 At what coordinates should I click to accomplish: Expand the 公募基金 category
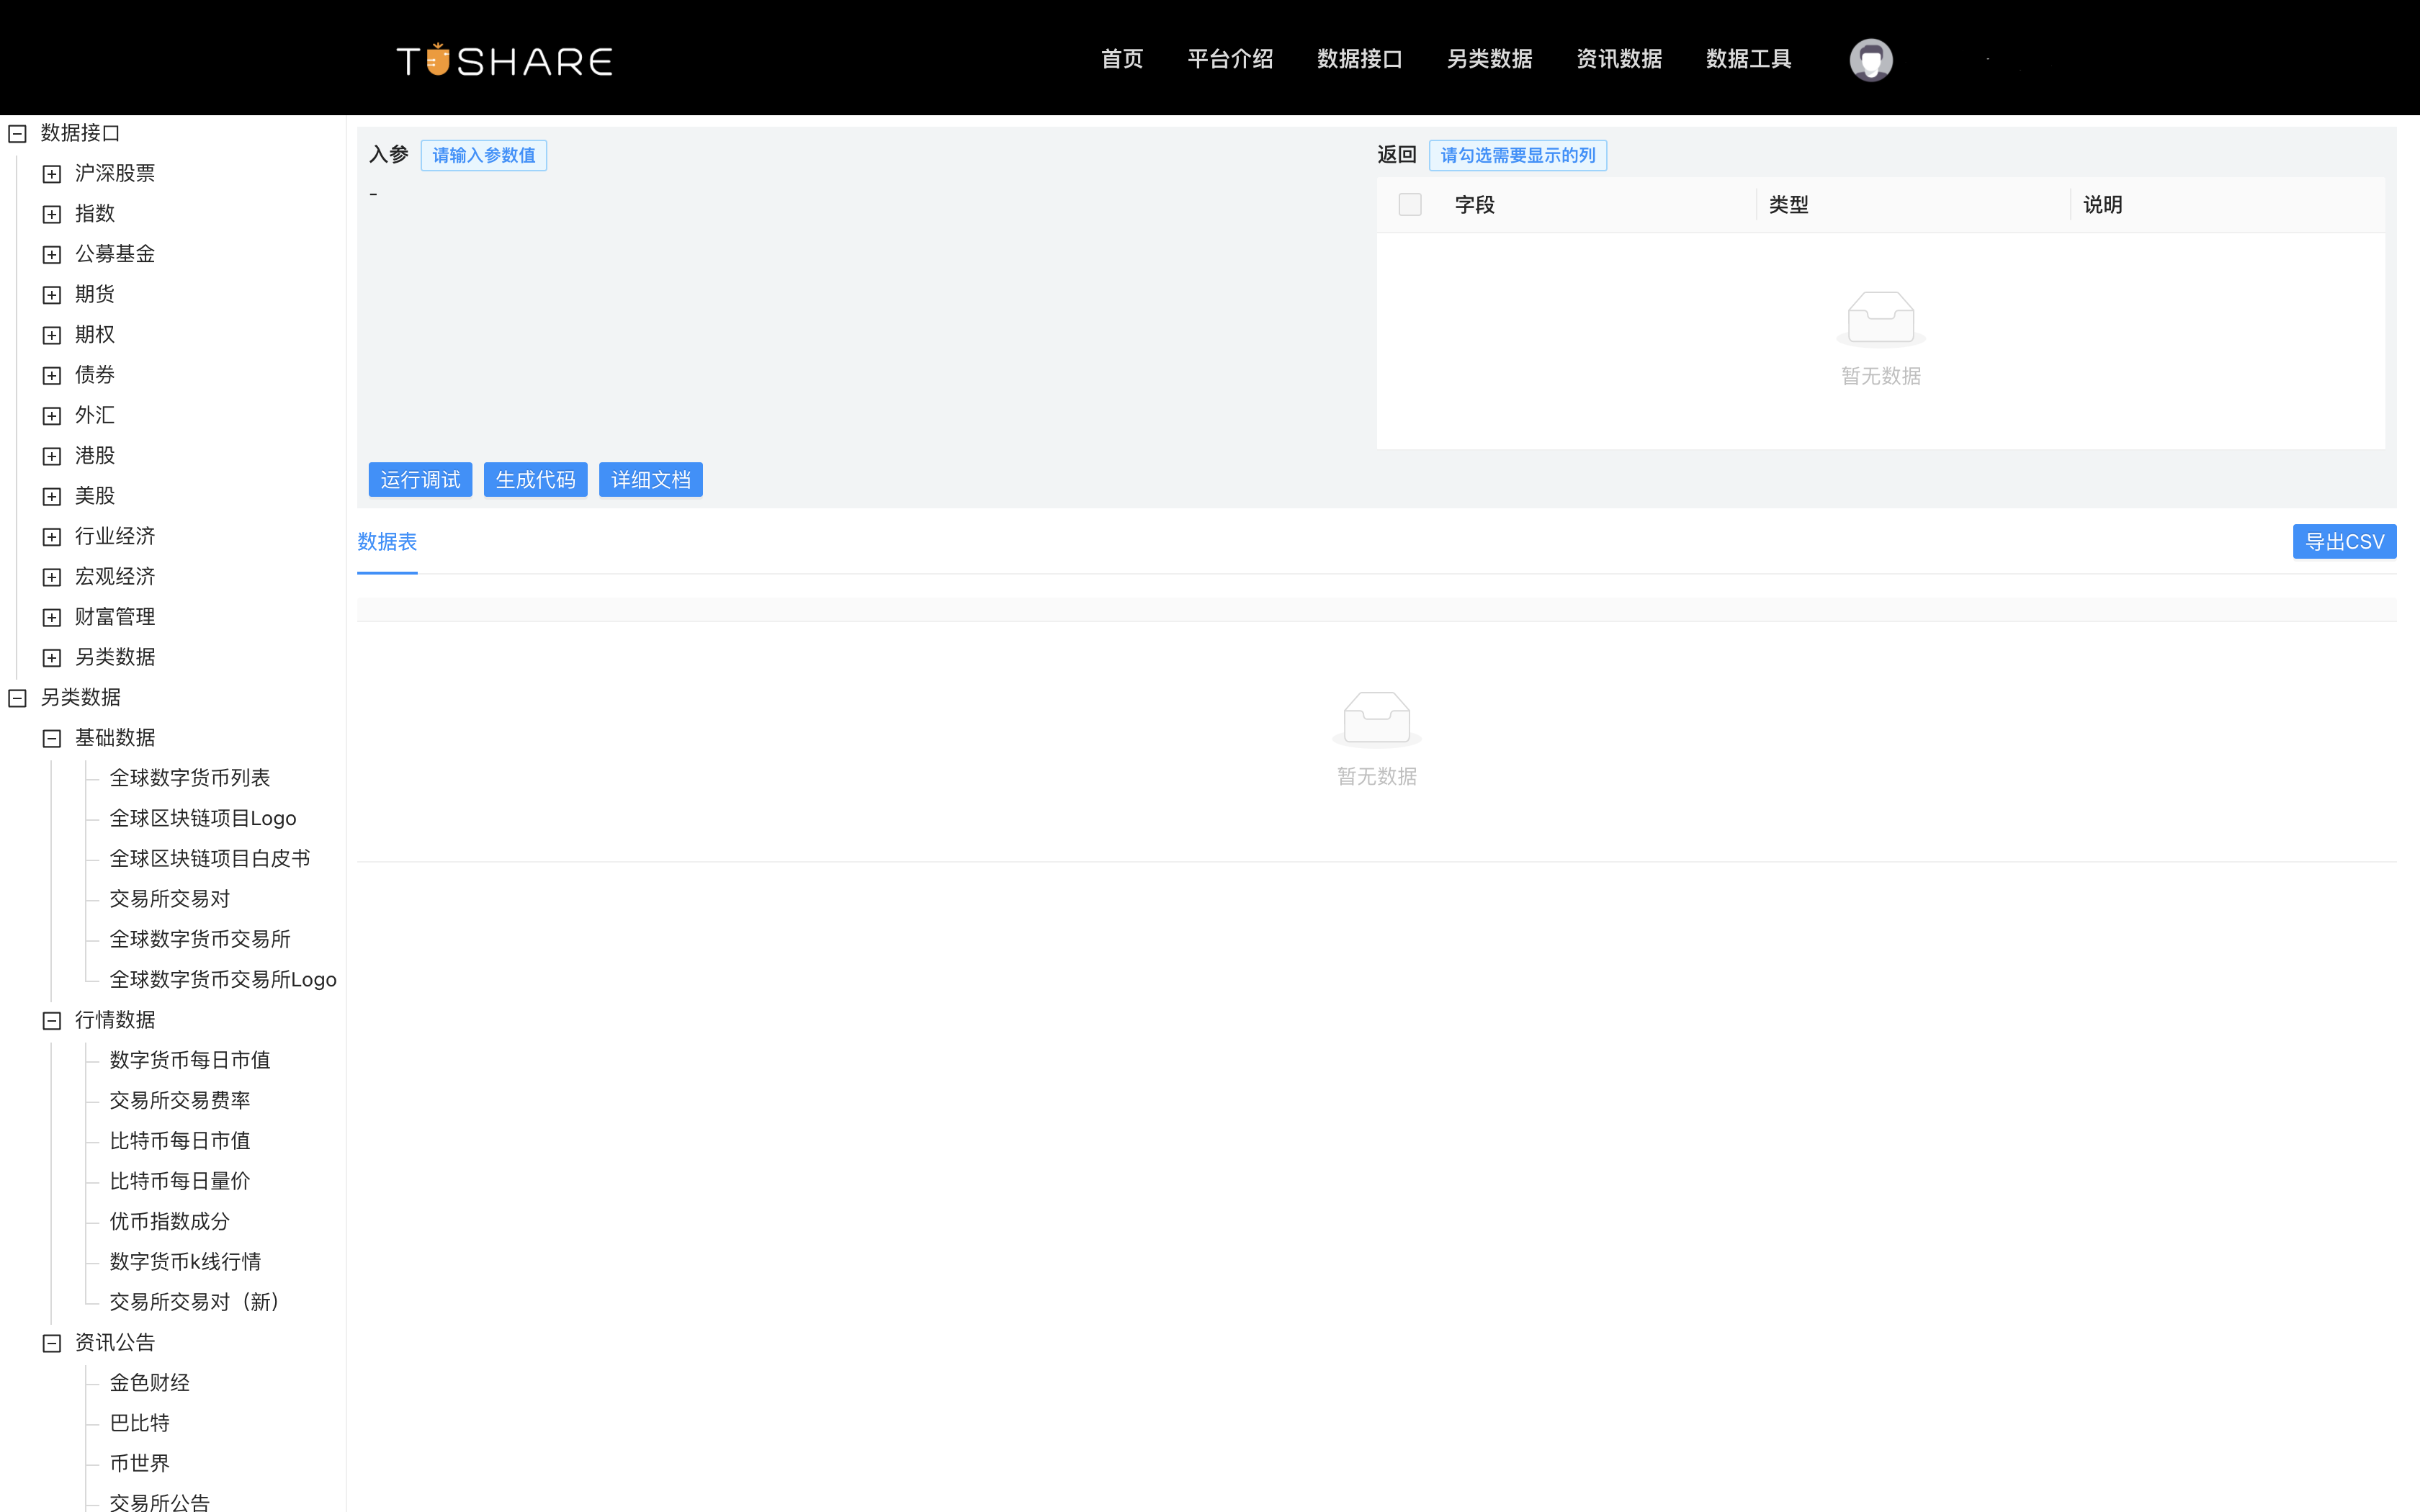[51, 254]
